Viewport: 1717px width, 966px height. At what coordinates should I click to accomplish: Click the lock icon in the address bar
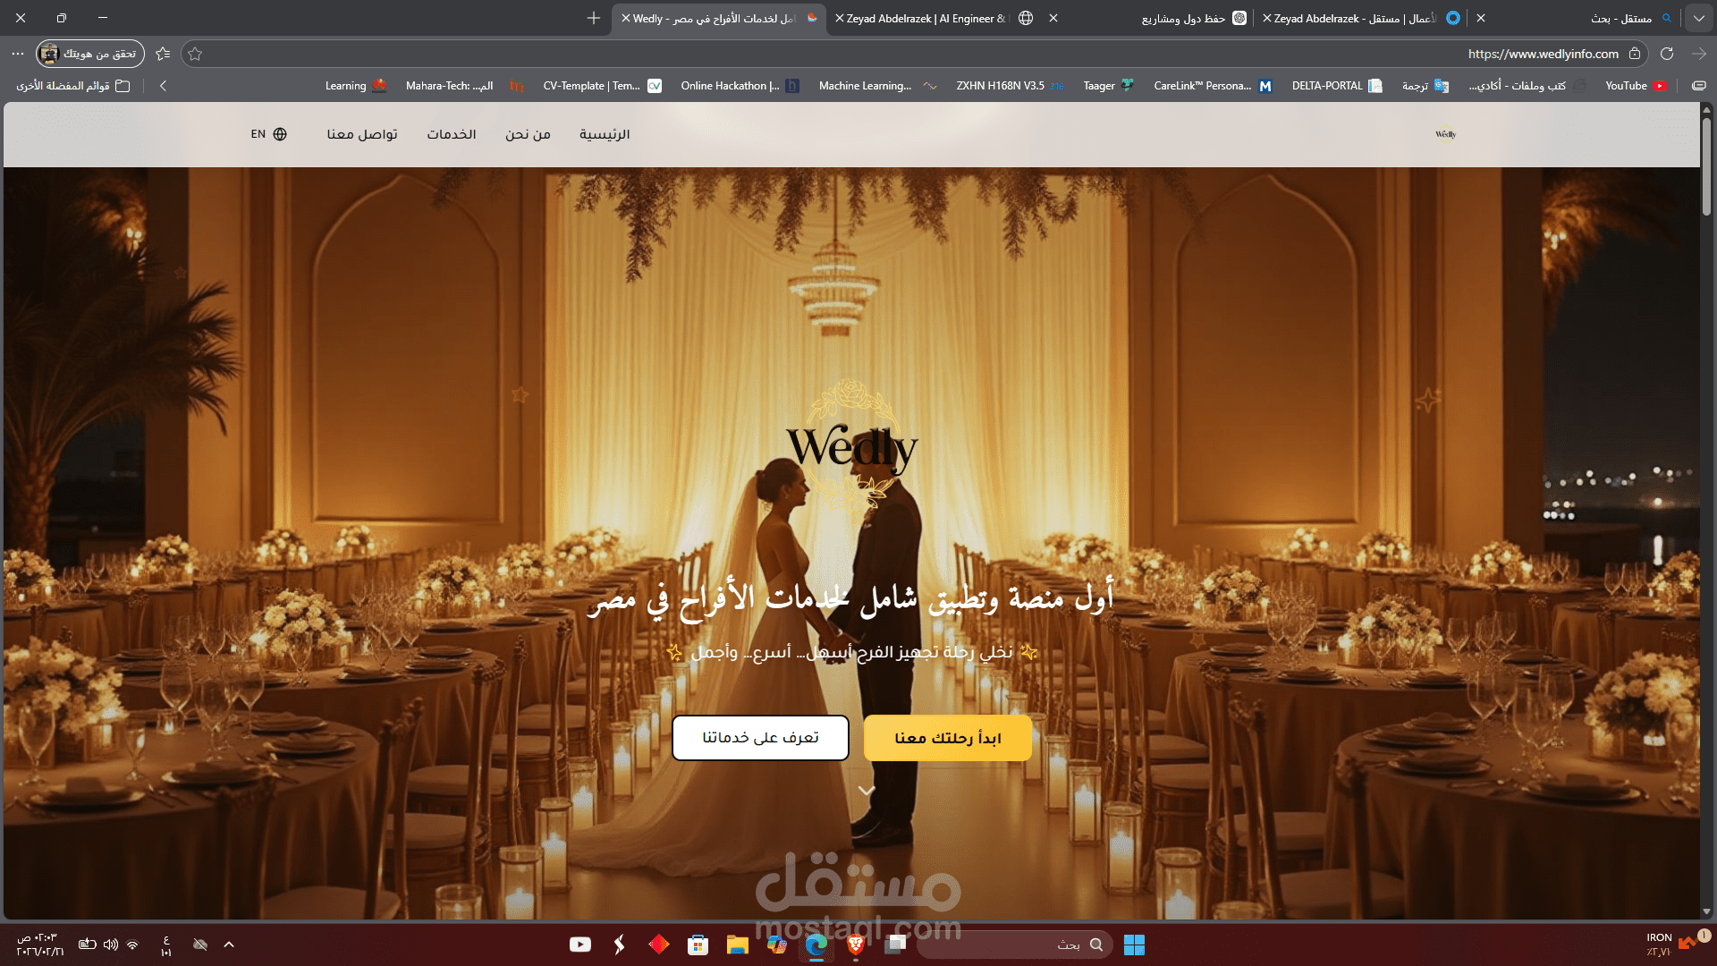(1635, 54)
